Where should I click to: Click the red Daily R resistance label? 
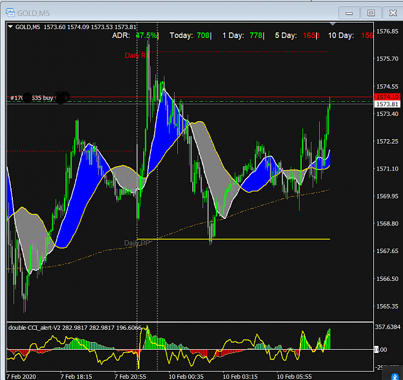(x=135, y=55)
